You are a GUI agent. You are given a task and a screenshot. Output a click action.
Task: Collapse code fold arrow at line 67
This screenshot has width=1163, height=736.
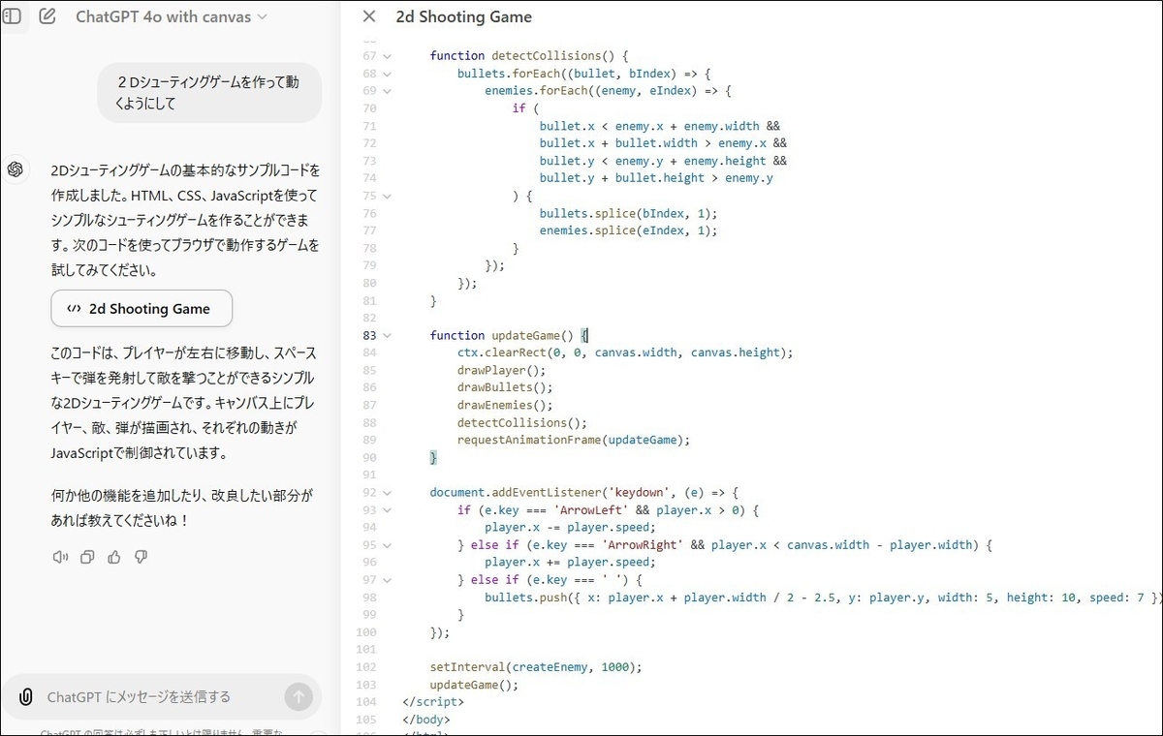387,56
